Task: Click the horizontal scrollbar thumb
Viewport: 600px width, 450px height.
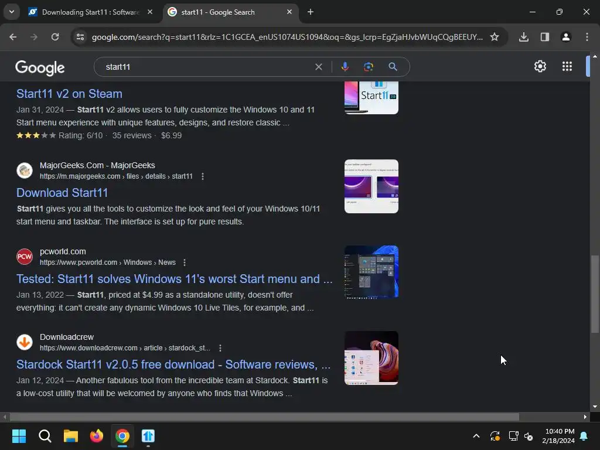Action: 264,417
